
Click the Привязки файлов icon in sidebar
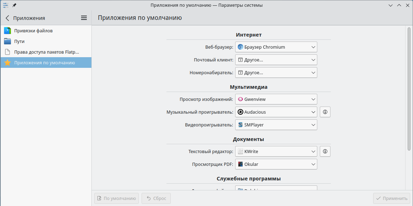point(7,31)
